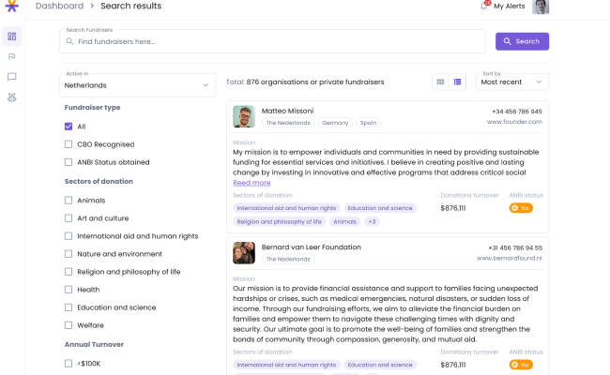
Task: Open the Read more link
Action: (x=252, y=183)
